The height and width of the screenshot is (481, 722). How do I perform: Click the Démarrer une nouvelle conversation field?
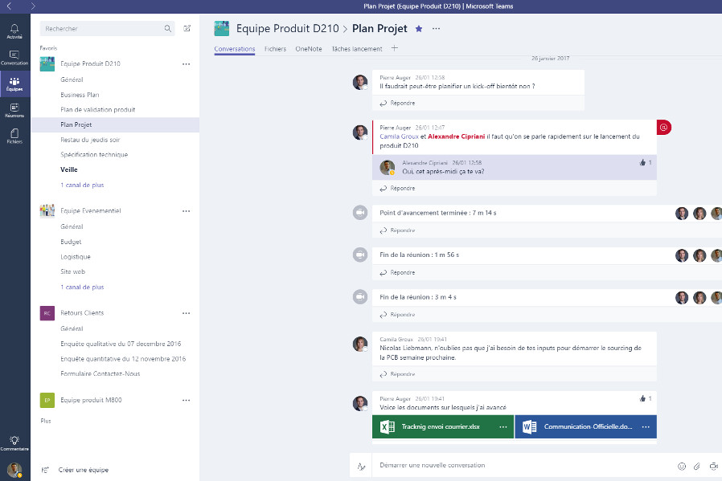click(524, 466)
